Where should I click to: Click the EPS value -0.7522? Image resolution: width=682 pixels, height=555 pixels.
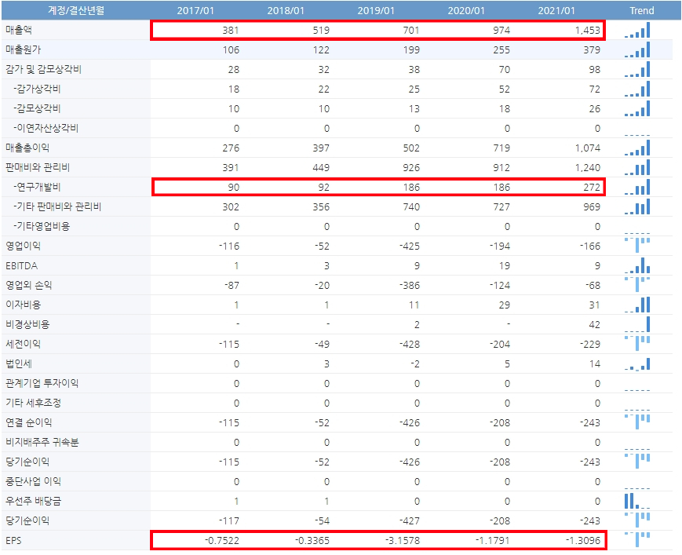(x=222, y=540)
